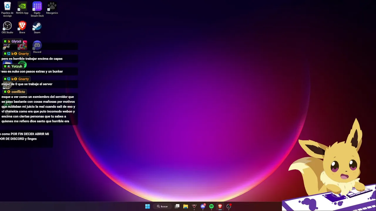
Task: Open the Windows Start menu
Action: click(x=147, y=206)
